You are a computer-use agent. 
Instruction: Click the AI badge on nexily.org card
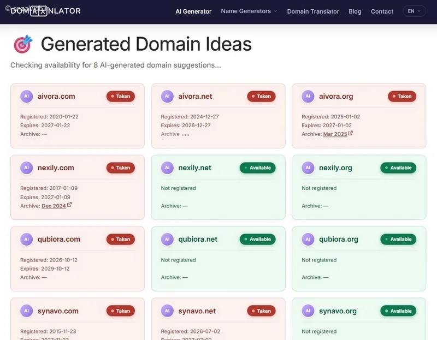308,168
